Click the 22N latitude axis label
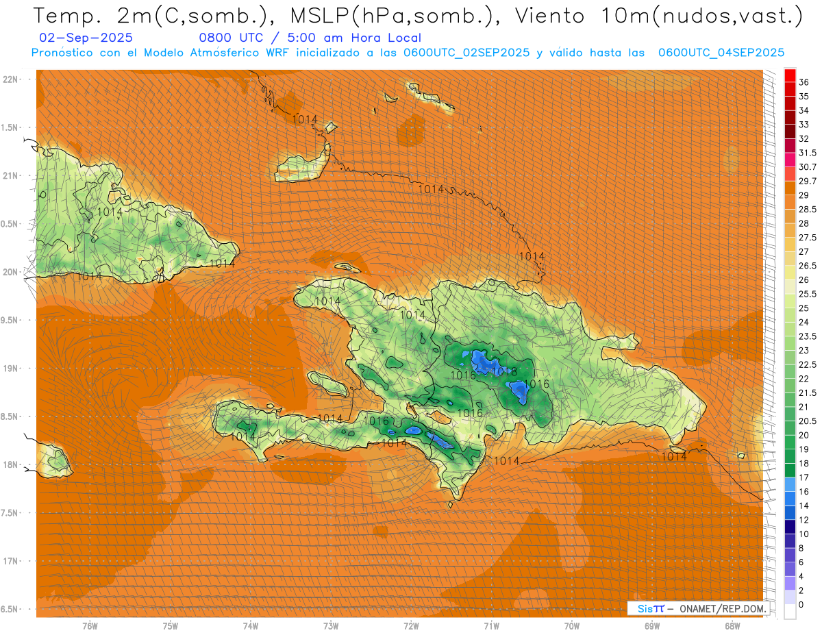 pyautogui.click(x=12, y=79)
